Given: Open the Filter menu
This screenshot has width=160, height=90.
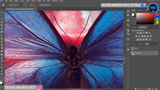Looking at the screenshot, I should click(39, 1).
